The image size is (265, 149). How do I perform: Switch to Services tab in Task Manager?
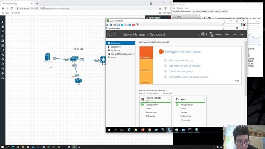tap(224, 12)
